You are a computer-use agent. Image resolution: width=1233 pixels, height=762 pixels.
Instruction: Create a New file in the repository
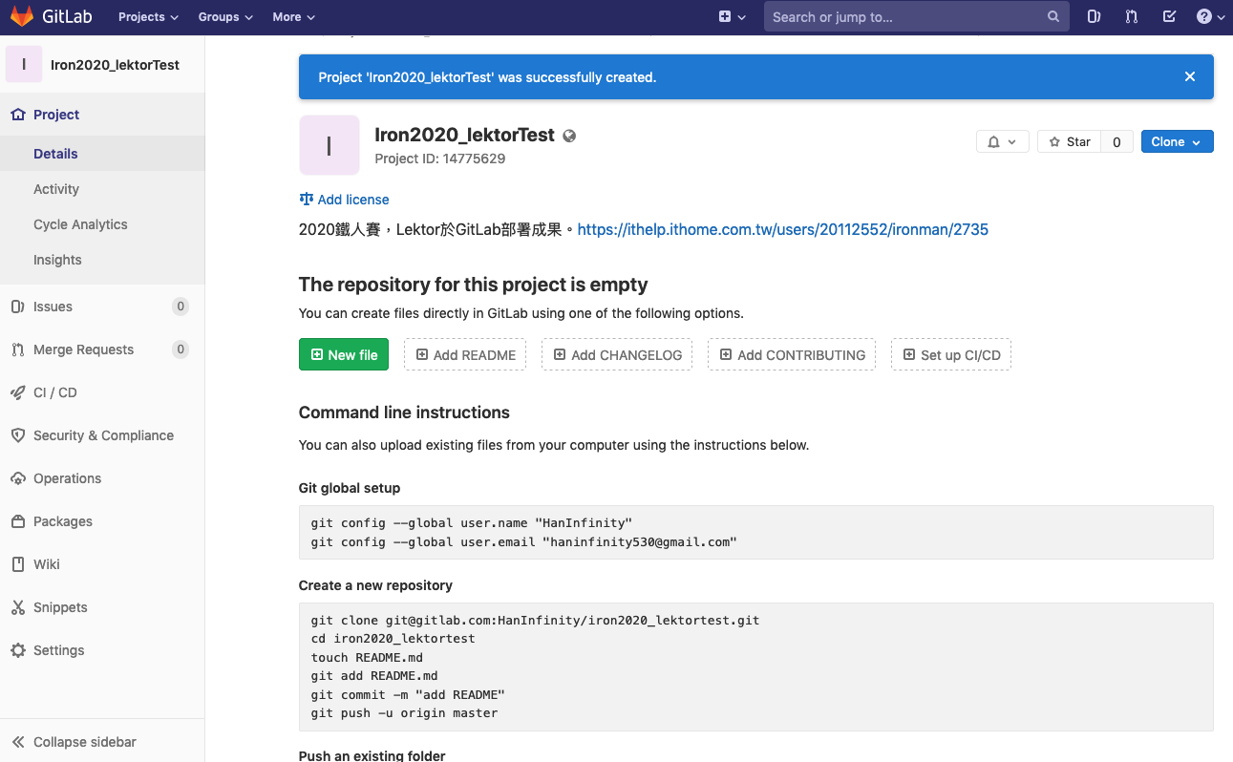(x=343, y=353)
